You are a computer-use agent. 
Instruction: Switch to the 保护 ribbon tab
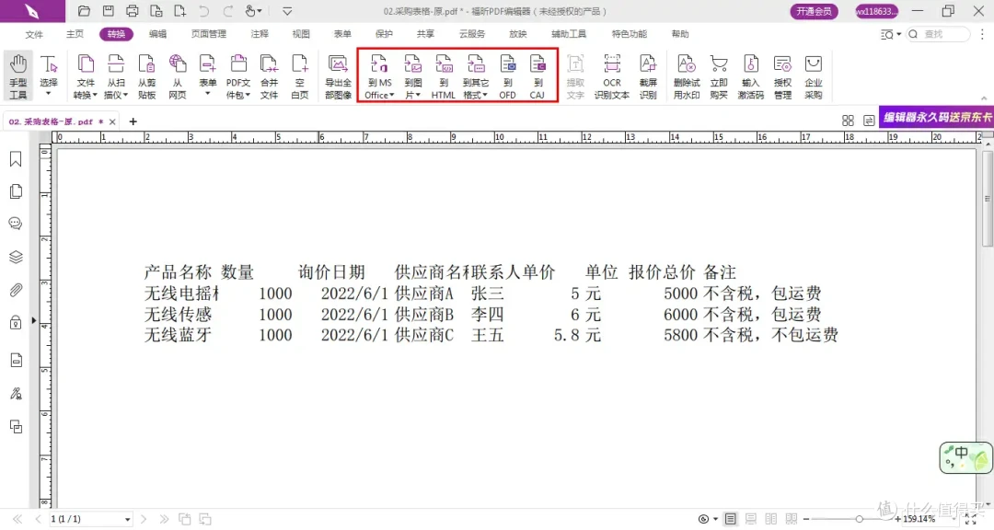(x=384, y=34)
